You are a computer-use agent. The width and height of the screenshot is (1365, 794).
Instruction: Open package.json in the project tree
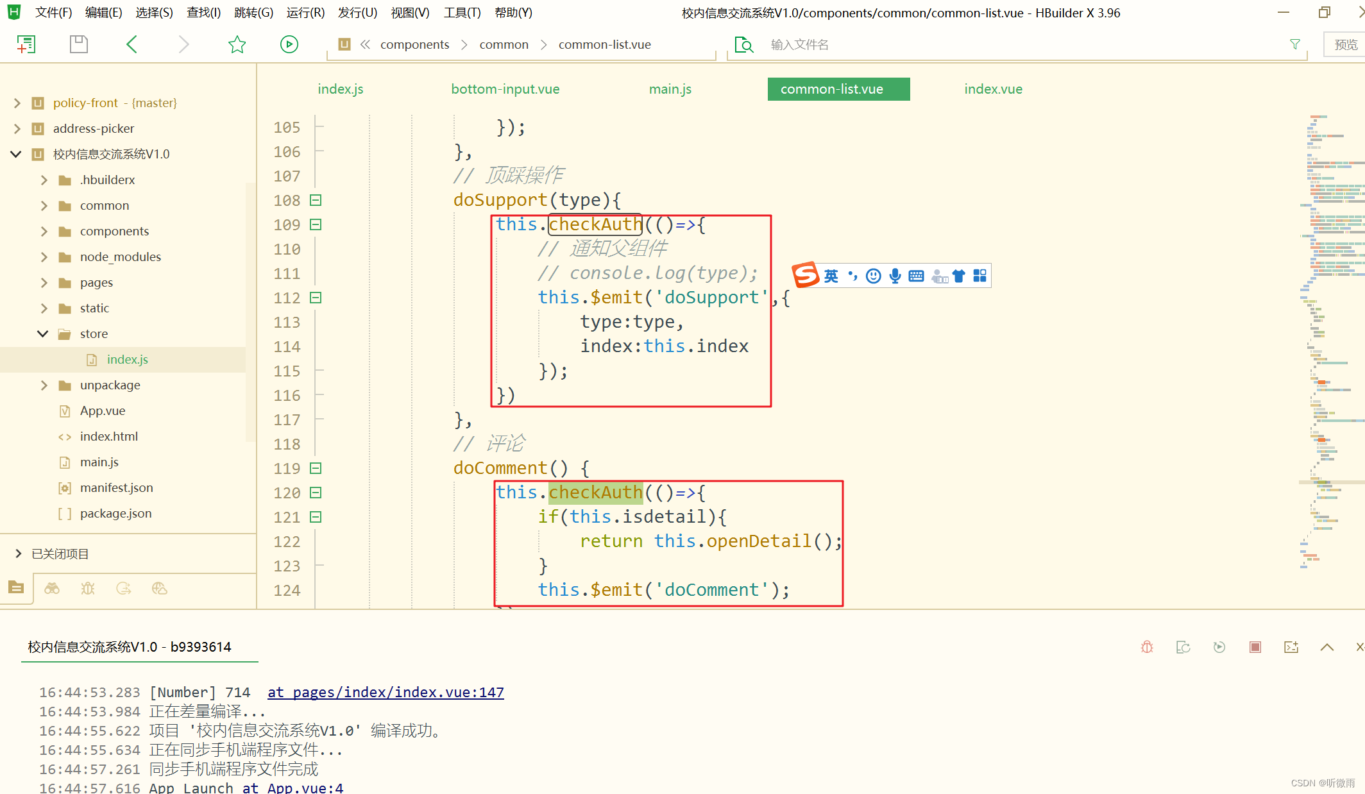115,513
